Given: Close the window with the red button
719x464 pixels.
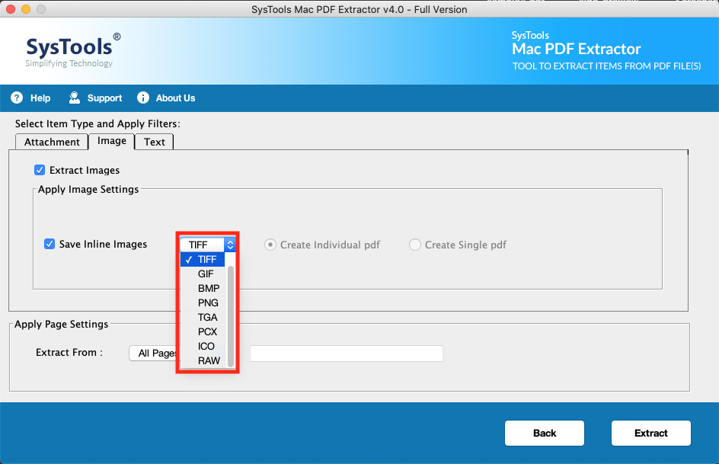Looking at the screenshot, I should [x=11, y=9].
